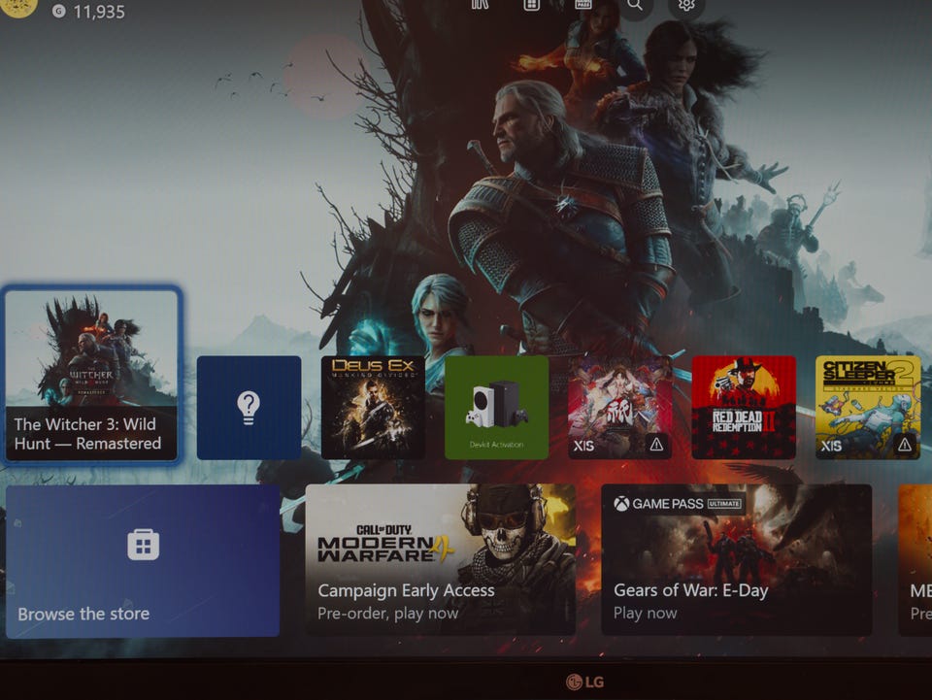This screenshot has width=932, height=700.
Task: Open the My games & apps library icon
Action: (480, 5)
